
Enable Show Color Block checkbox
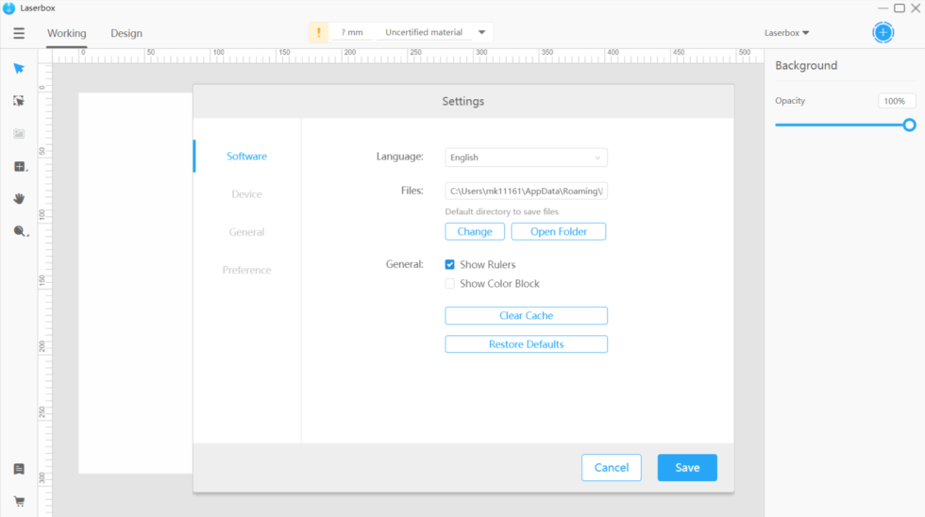tap(449, 284)
